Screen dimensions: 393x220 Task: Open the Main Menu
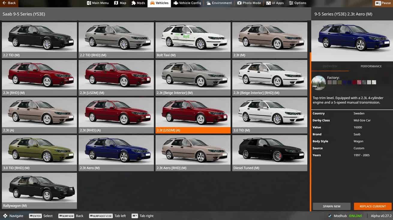98,3
